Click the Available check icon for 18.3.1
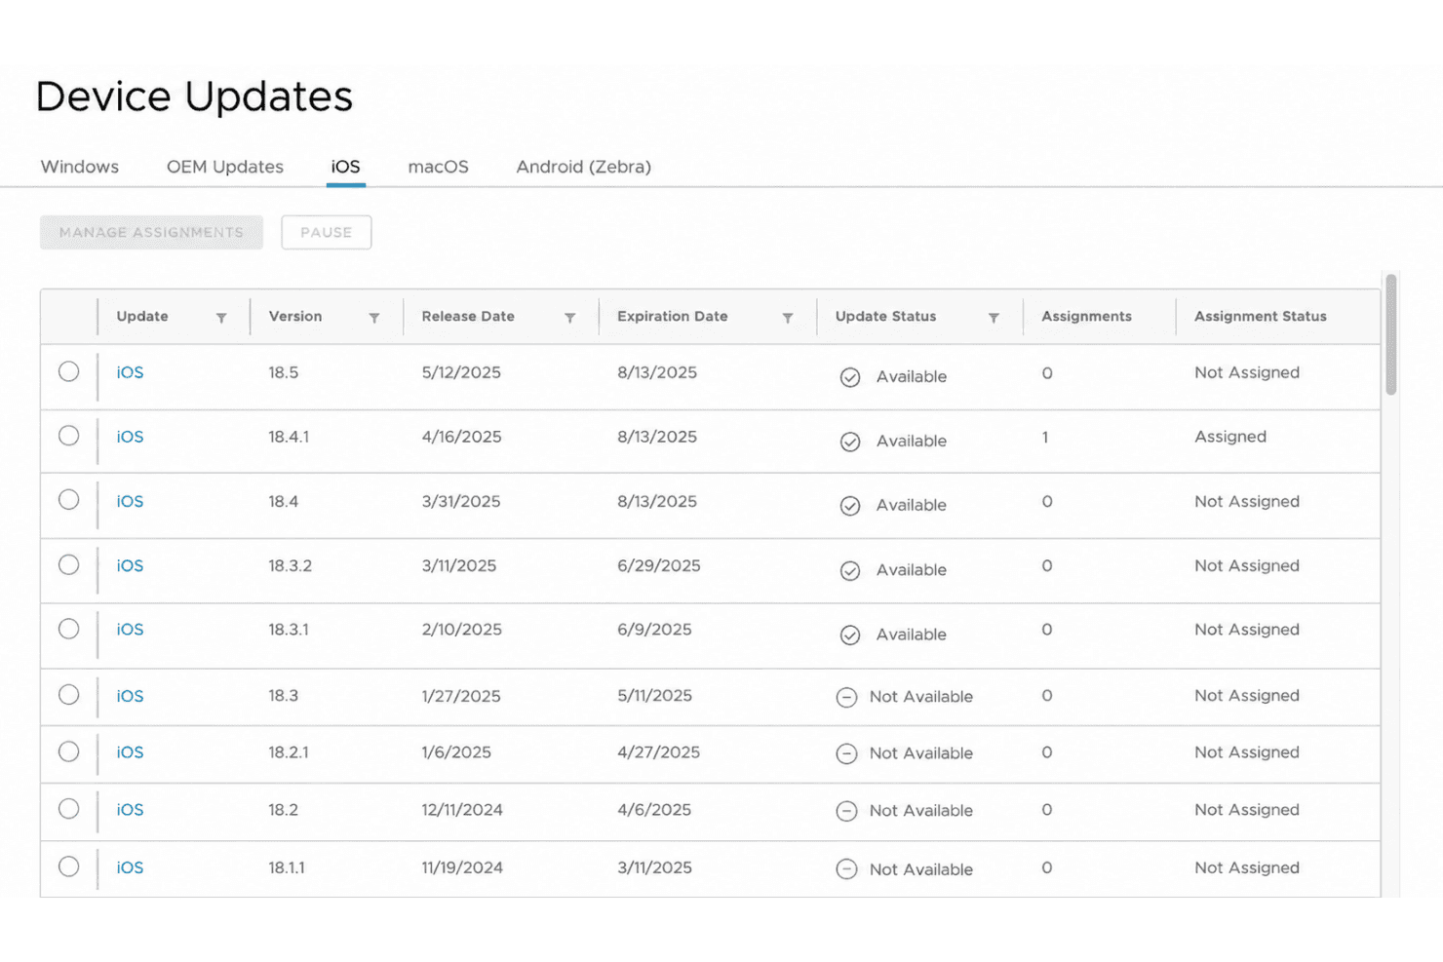1443x962 pixels. pyautogui.click(x=850, y=635)
